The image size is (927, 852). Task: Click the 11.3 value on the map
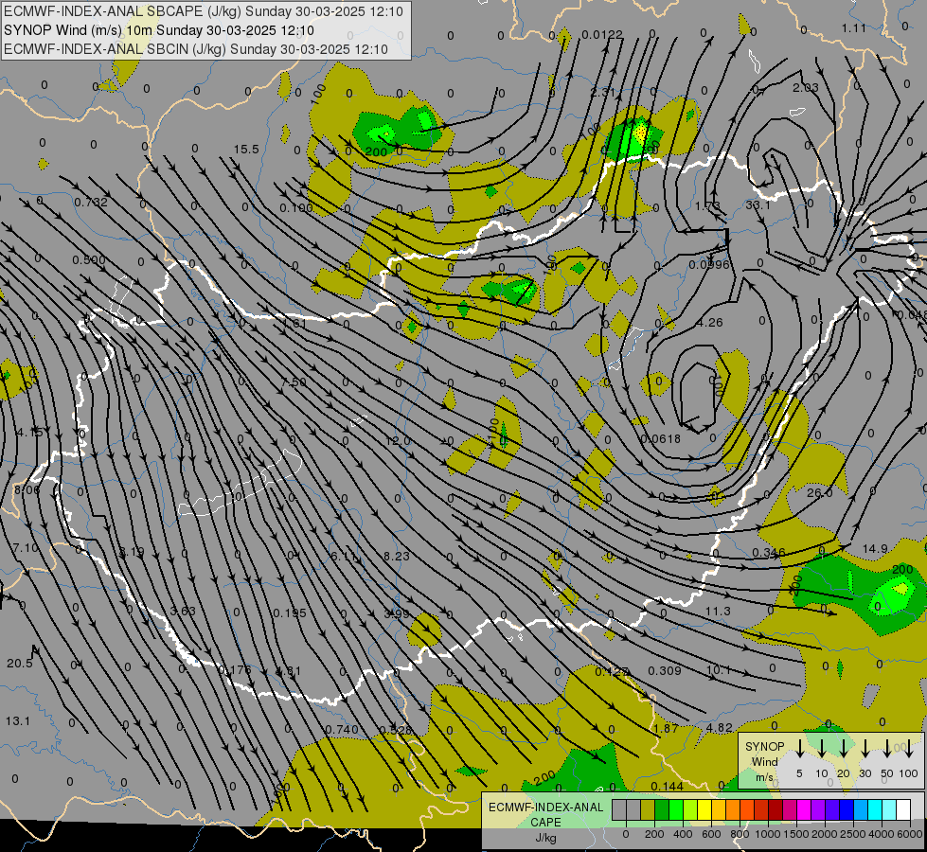coord(719,611)
